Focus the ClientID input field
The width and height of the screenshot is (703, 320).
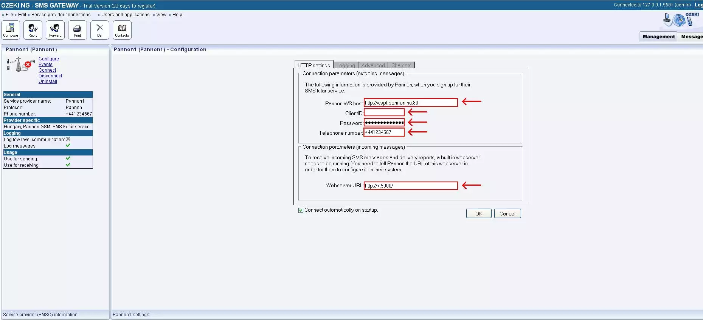(384, 112)
